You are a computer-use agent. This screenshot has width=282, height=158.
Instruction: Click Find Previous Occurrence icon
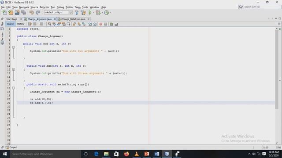point(54,24)
